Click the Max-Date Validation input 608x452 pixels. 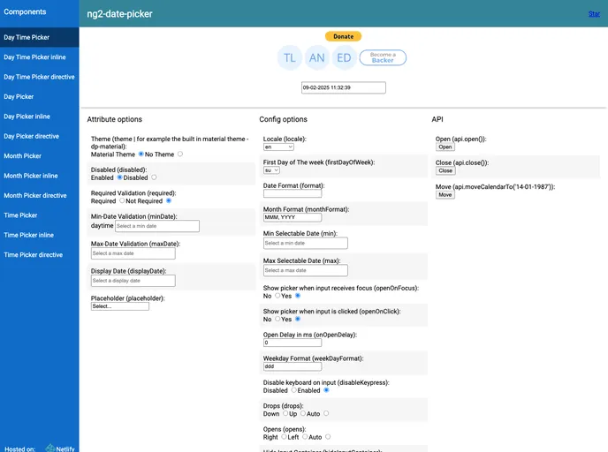point(133,253)
